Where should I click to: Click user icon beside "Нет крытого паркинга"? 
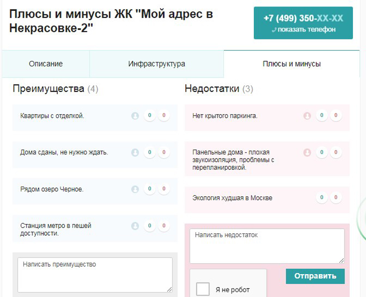coord(307,116)
